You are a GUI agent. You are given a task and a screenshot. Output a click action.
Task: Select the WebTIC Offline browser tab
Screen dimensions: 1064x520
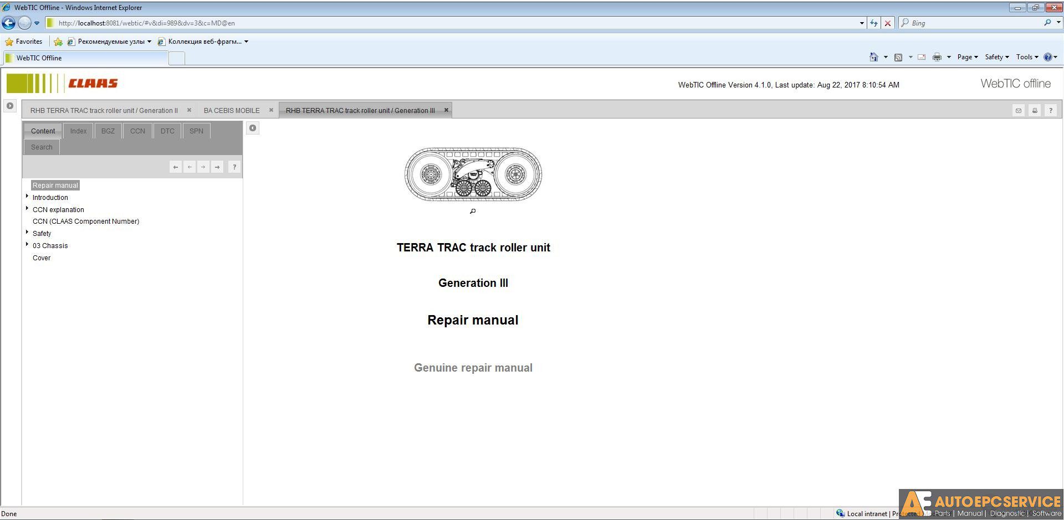pos(85,58)
